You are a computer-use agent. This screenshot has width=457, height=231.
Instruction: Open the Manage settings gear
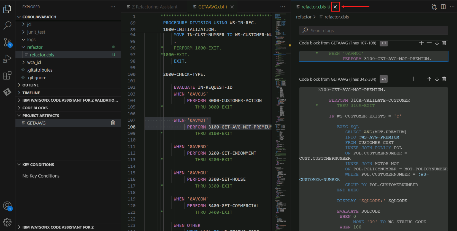click(7, 222)
